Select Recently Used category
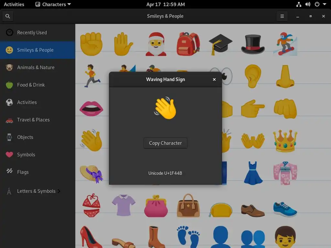 tap(37, 33)
